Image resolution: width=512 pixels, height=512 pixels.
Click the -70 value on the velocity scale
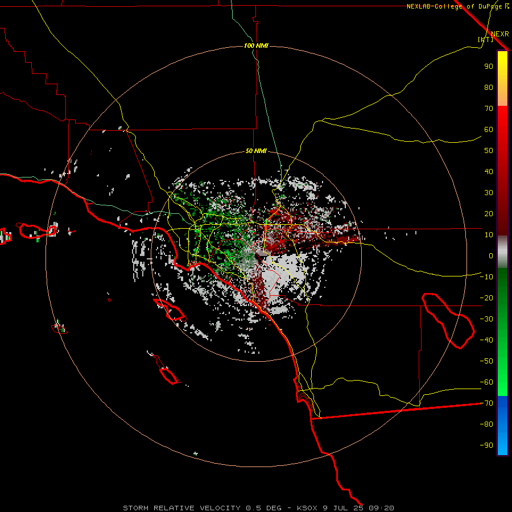[486, 403]
